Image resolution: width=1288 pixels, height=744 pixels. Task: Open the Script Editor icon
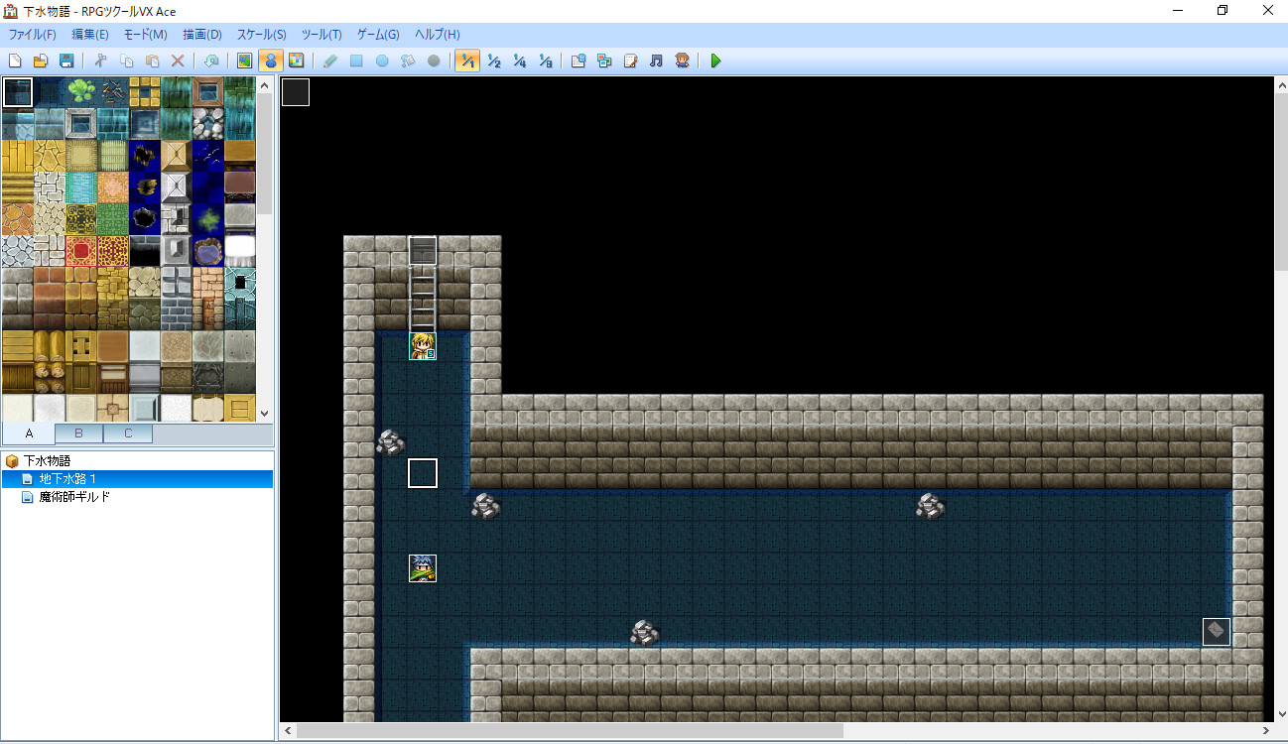click(630, 62)
